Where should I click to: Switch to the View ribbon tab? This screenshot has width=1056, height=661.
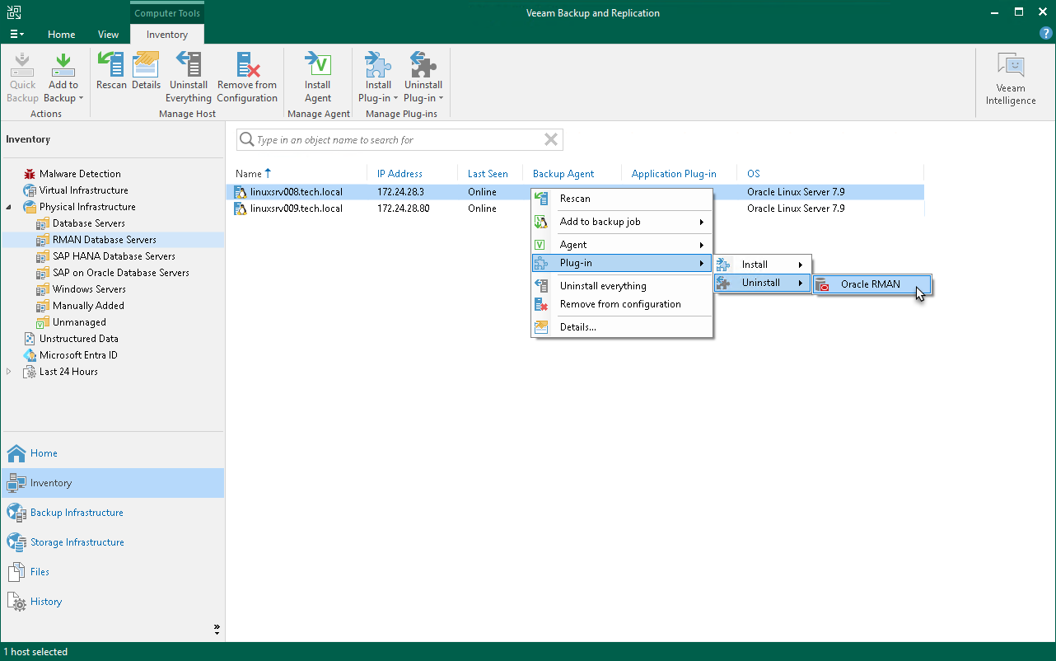click(x=108, y=34)
